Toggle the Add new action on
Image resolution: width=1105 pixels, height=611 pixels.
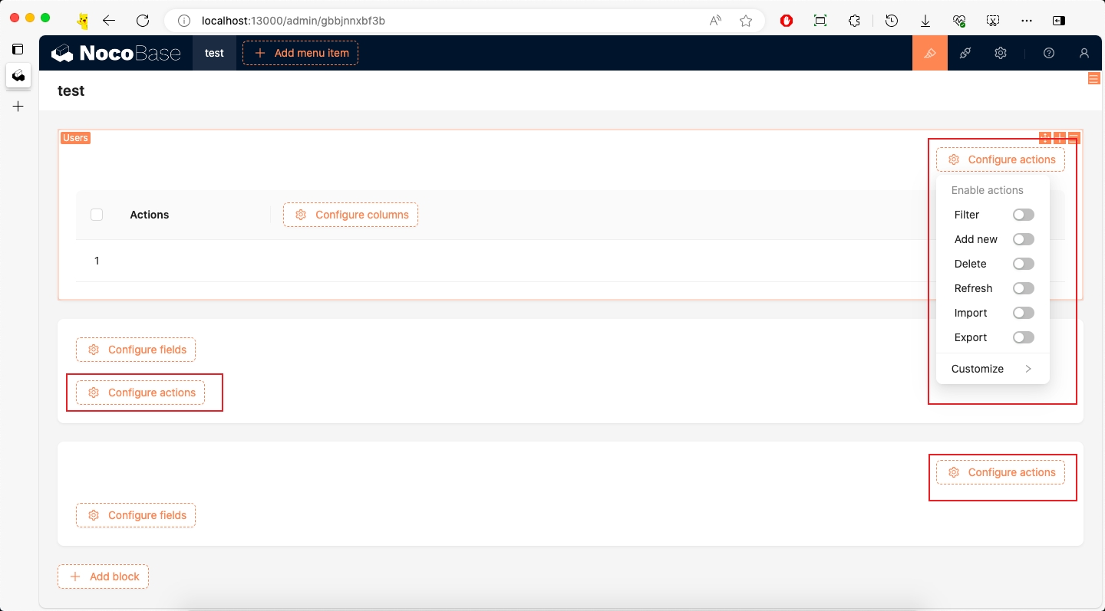pos(1023,239)
